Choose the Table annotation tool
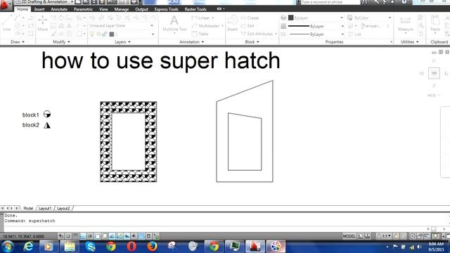The height and width of the screenshot is (253, 450). point(200,34)
